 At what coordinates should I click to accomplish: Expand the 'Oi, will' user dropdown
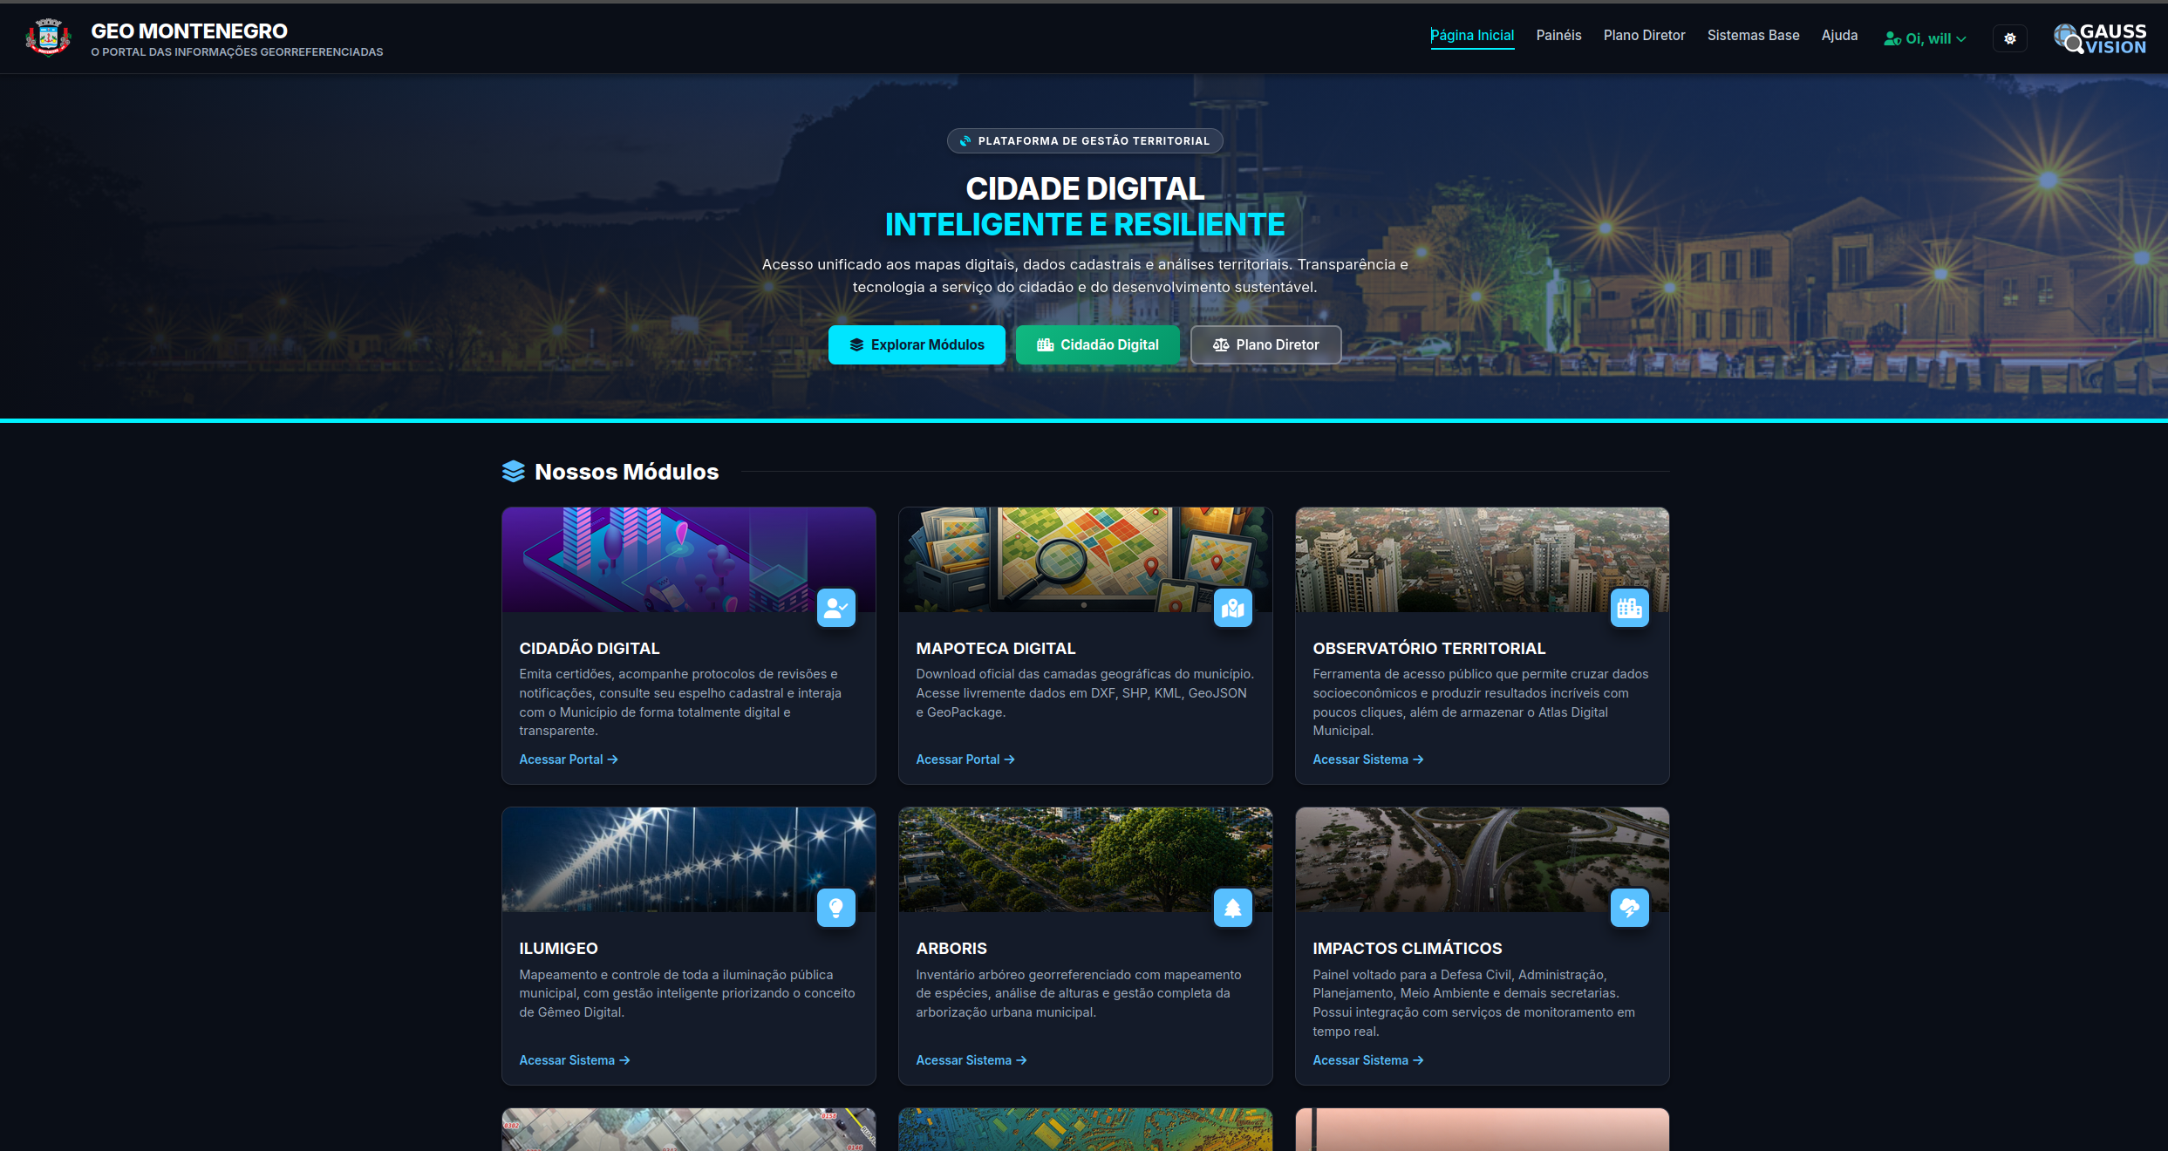[x=1925, y=38]
